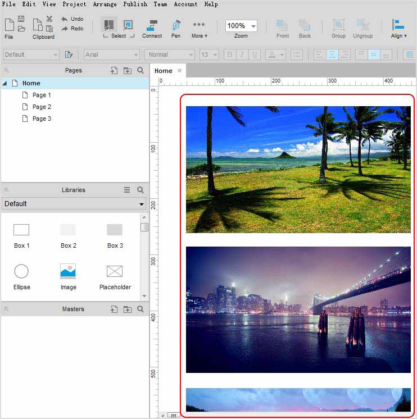
Task: Add a new page in Pages panel
Action: [114, 71]
